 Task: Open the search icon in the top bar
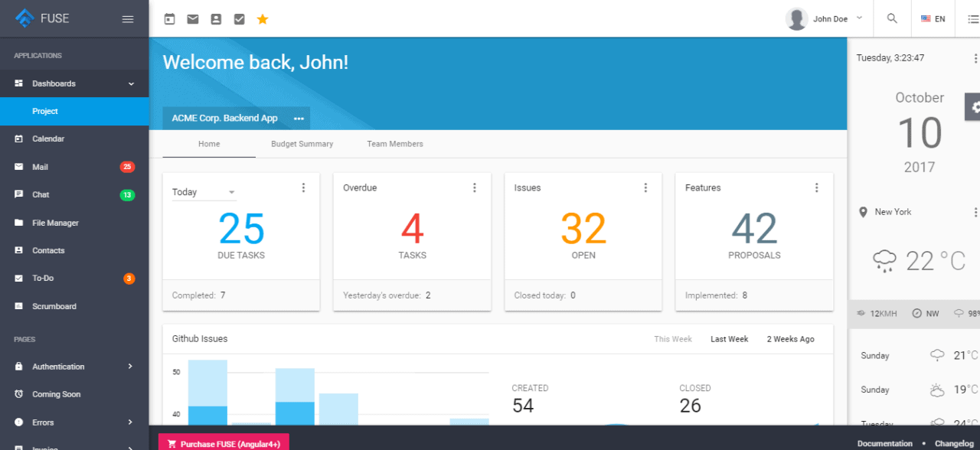[891, 18]
